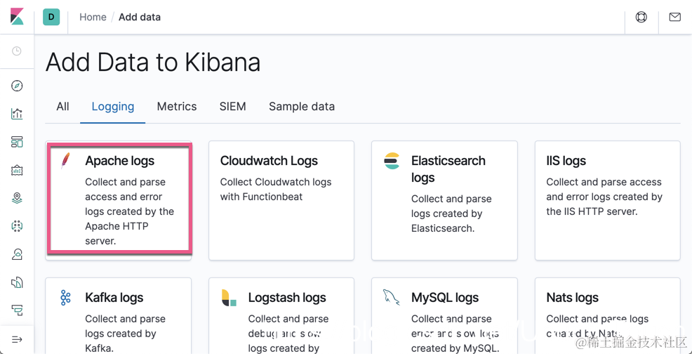Open Canvas icon in the sidebar

tap(17, 170)
